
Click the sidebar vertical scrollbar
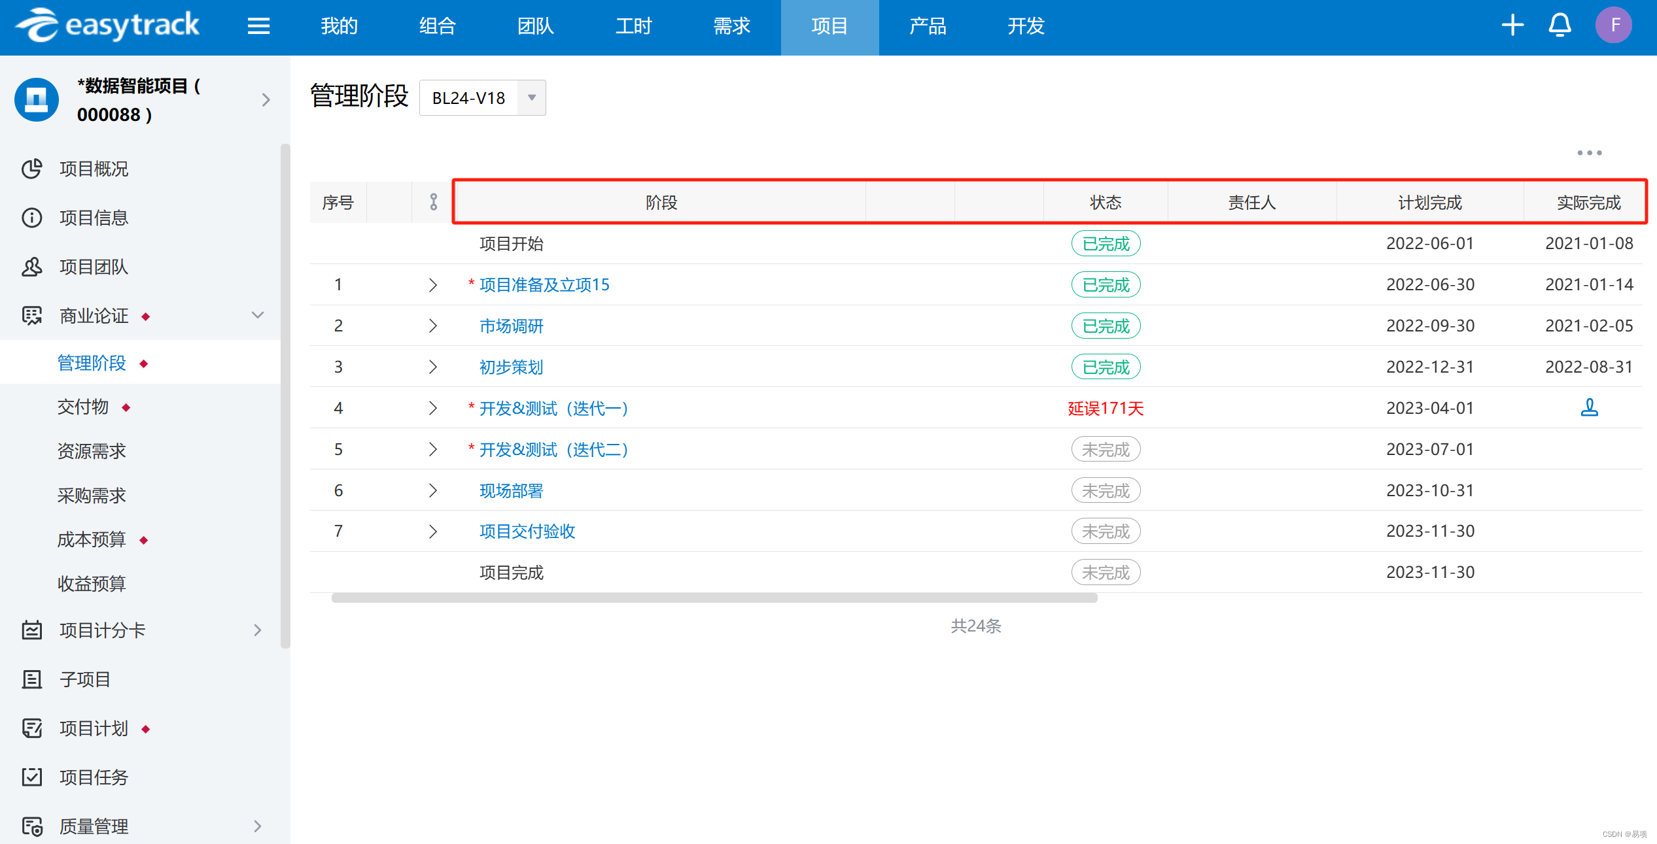point(285,396)
